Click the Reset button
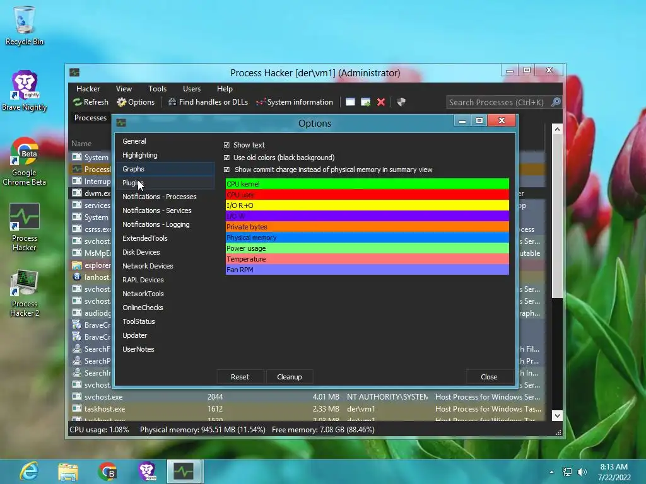646x484 pixels. pos(240,377)
